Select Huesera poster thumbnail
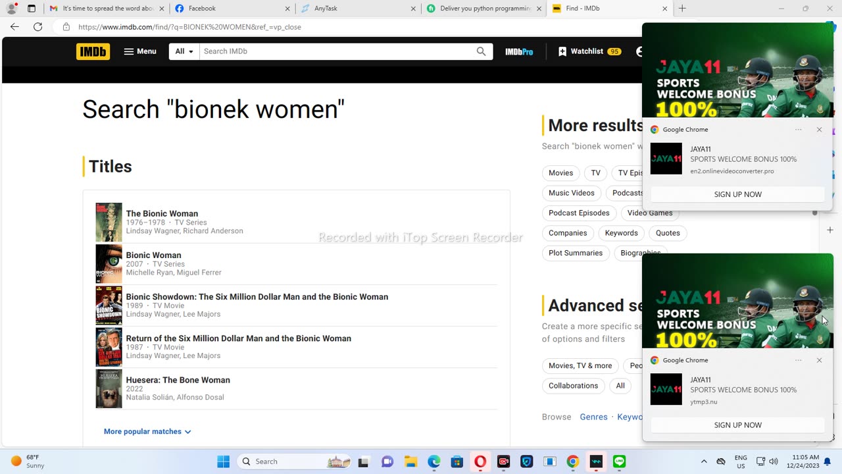Screen dimensions: 842x474 [109, 388]
